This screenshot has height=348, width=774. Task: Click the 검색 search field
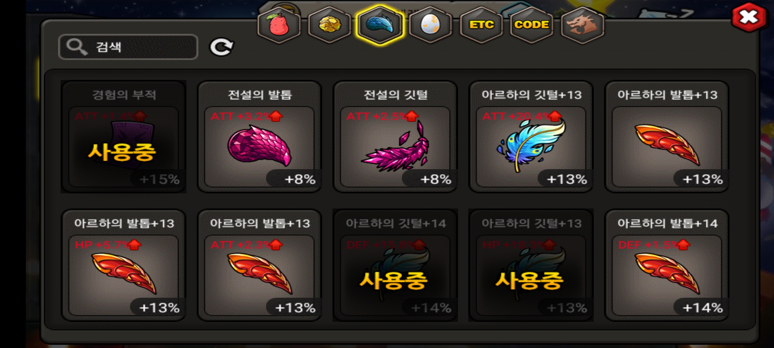[128, 47]
